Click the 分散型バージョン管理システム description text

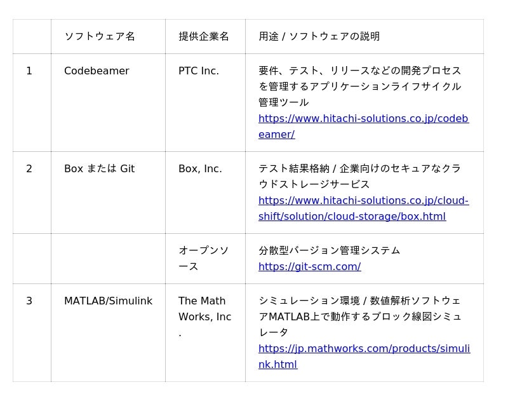(329, 251)
